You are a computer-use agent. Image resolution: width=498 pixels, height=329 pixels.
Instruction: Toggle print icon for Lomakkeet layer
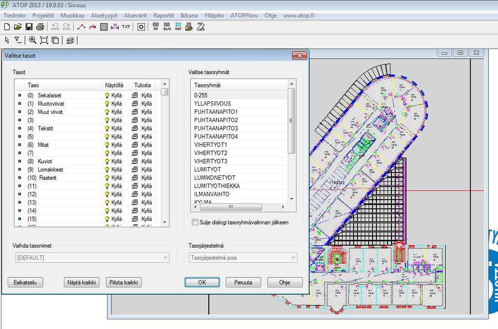pyautogui.click(x=135, y=169)
